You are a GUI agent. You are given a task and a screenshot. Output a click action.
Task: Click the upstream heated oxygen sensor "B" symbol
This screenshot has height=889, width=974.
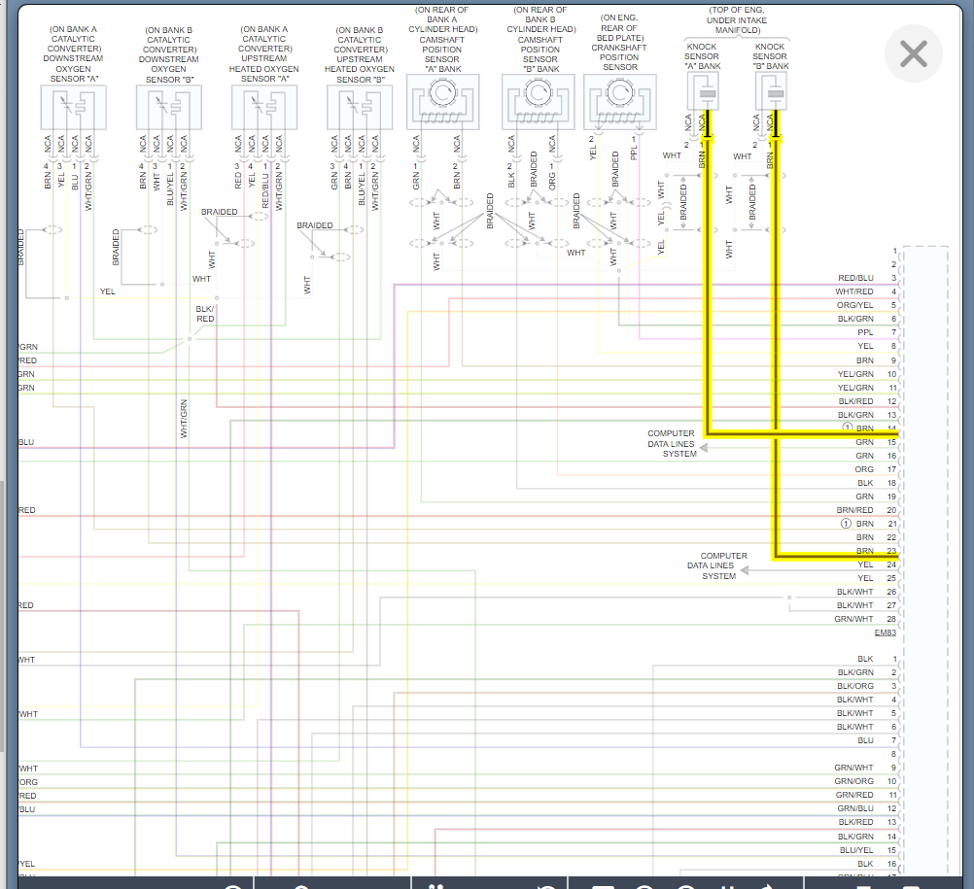pos(360,108)
